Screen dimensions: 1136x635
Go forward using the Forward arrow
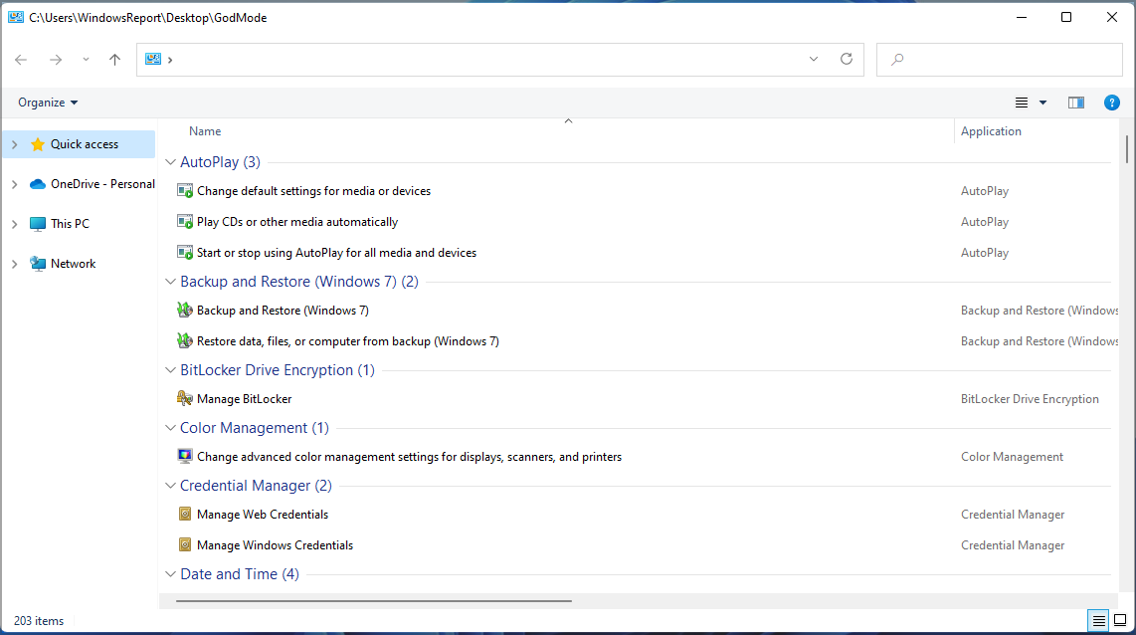point(56,60)
